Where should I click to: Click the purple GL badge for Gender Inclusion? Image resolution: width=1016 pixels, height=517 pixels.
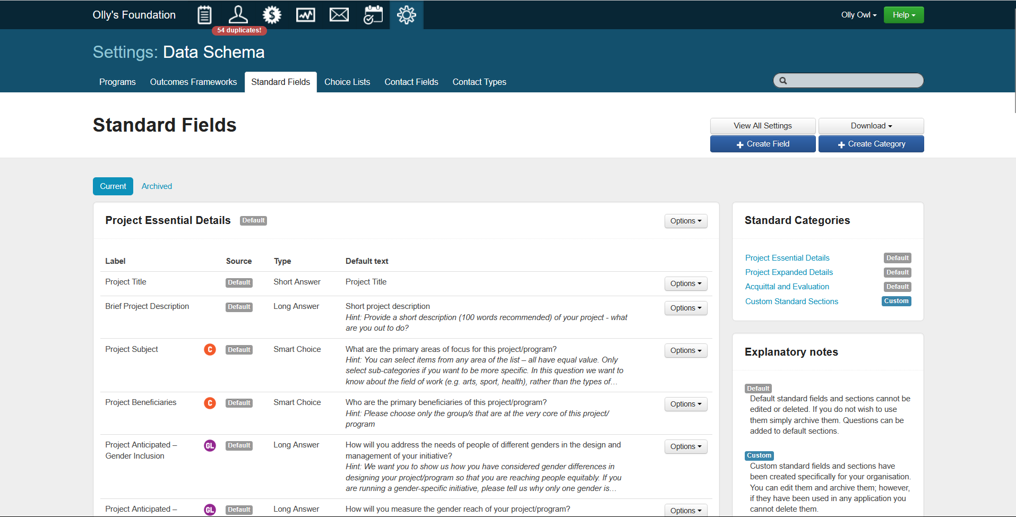click(x=210, y=445)
